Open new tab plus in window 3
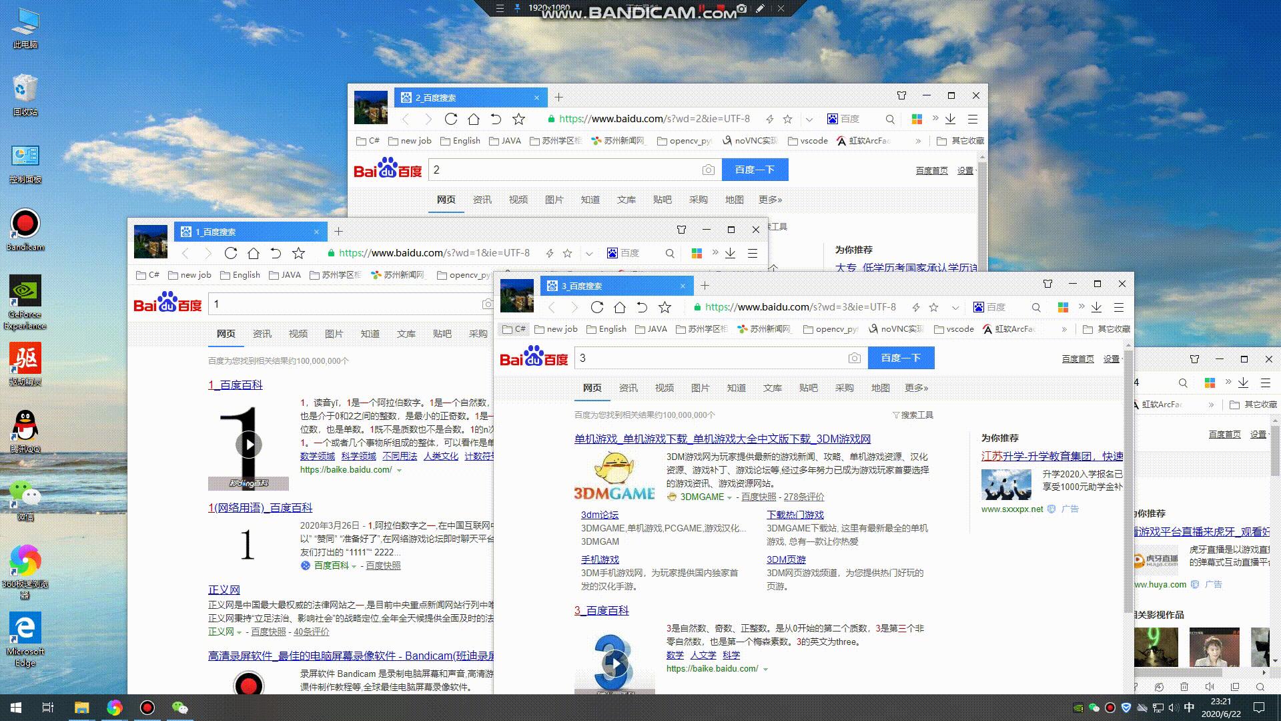1281x721 pixels. pyautogui.click(x=705, y=286)
